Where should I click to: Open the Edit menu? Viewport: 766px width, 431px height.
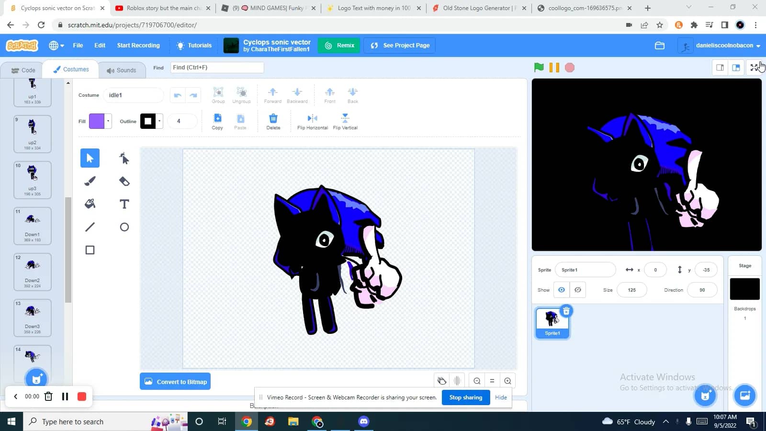[x=100, y=45]
